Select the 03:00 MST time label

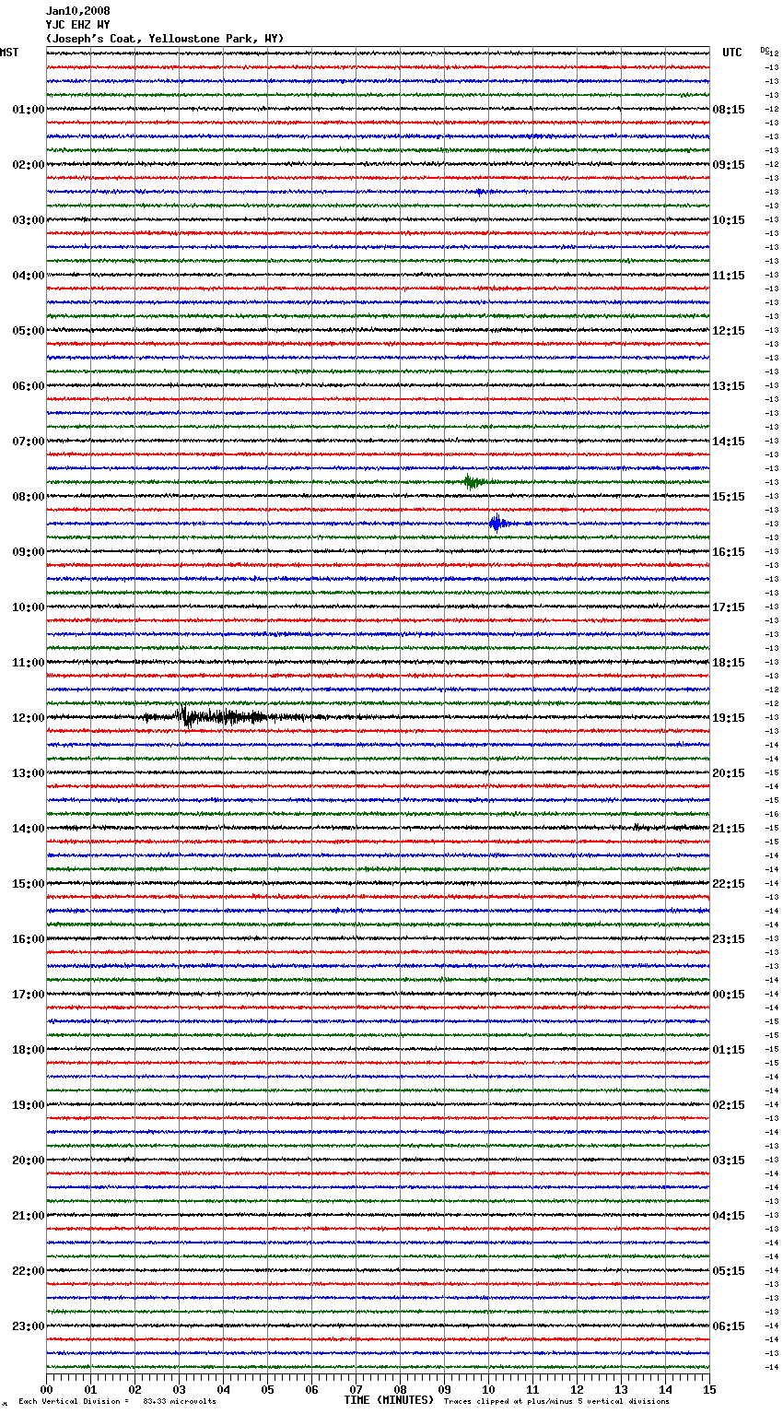29,220
